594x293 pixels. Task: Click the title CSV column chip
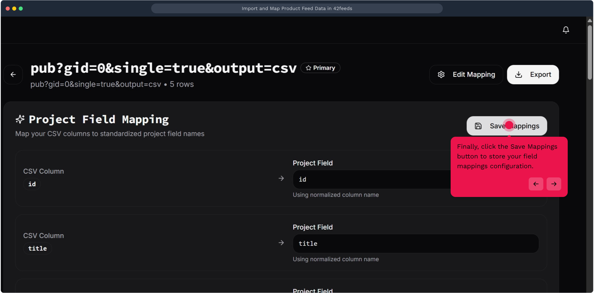(37, 249)
